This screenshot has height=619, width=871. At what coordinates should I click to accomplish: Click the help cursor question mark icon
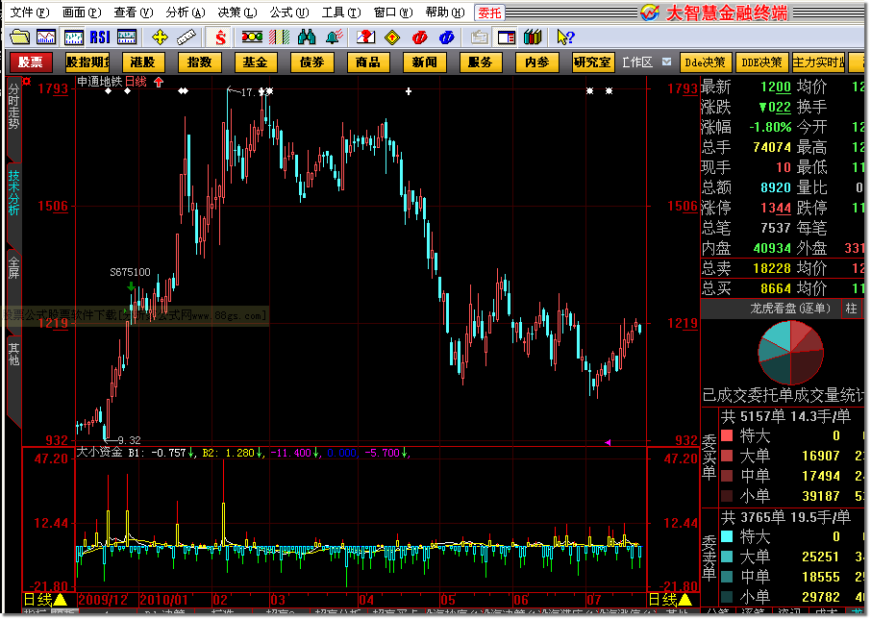565,37
